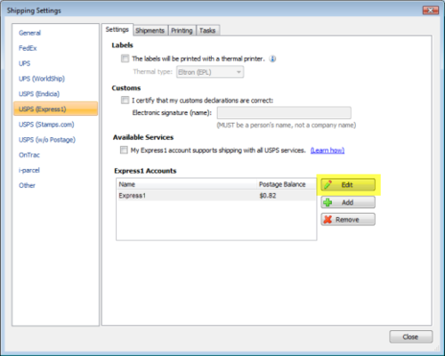Screen dimensions: 445x356
Task: Select UPS (WorldShip) carrier
Action: (42, 78)
